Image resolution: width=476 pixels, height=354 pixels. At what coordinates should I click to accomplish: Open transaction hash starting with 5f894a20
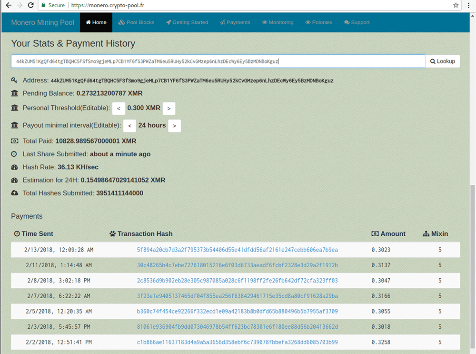[x=237, y=250]
